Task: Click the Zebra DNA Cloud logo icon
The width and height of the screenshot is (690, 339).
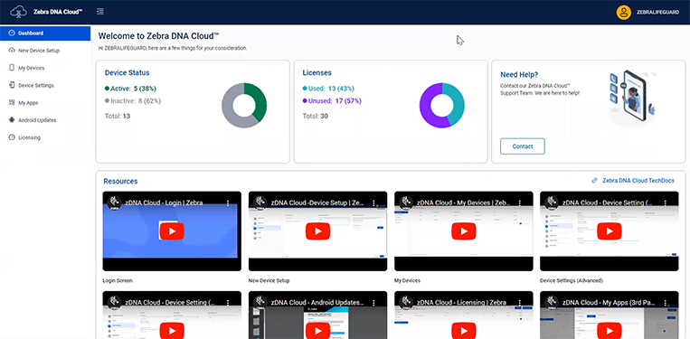Action: 18,12
